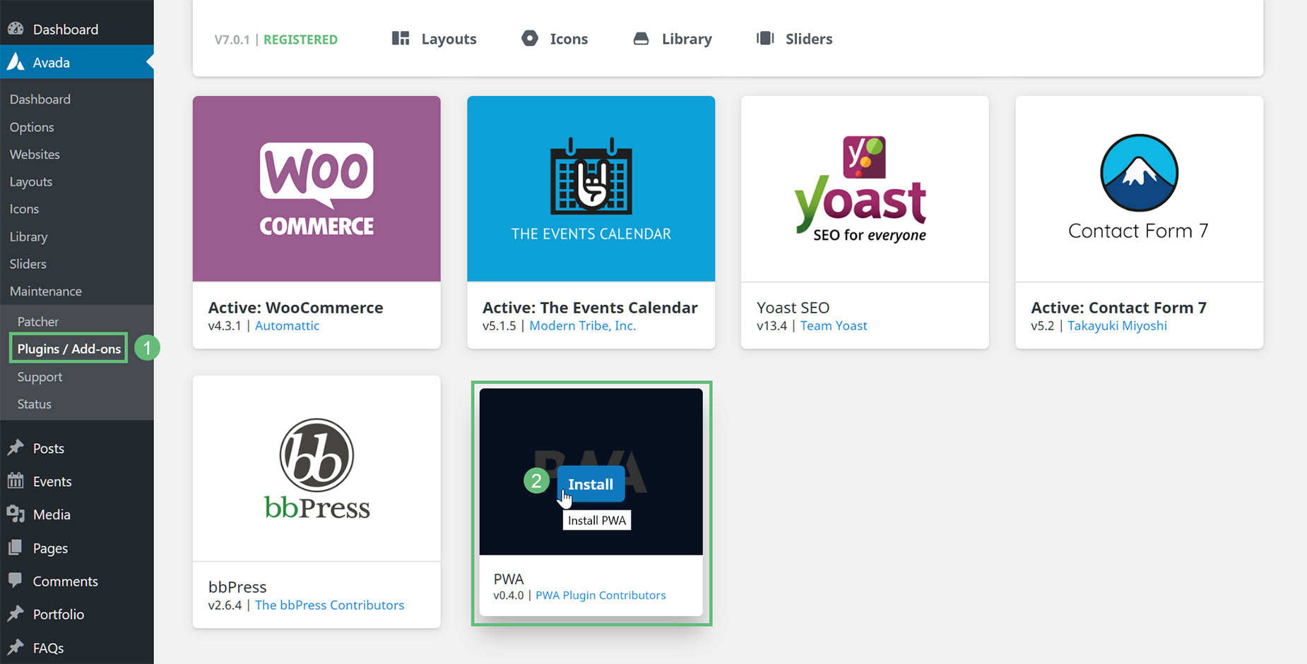Screen dimensions: 1307x664
Task: Click the FAQs pin icon
Action: pos(16,647)
